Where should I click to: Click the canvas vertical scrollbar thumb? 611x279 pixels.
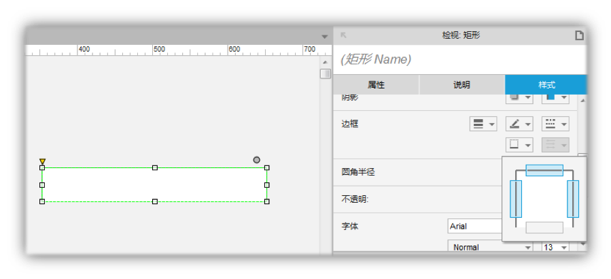tap(326, 73)
